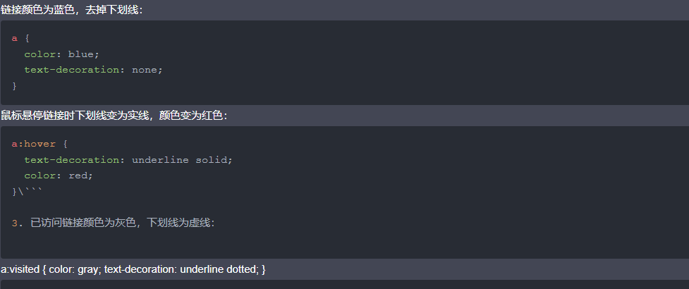Select the 'underline' keyword before 'solid'
The width and height of the screenshot is (689, 289).
click(160, 160)
